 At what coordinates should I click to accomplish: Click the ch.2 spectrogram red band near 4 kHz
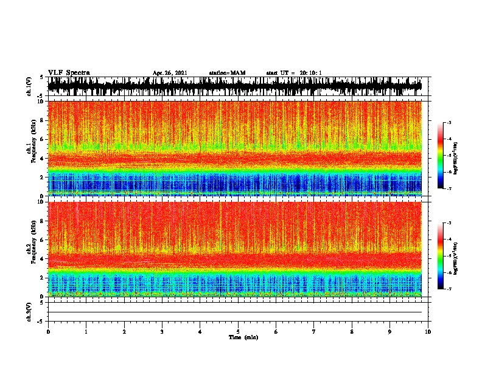(235, 260)
